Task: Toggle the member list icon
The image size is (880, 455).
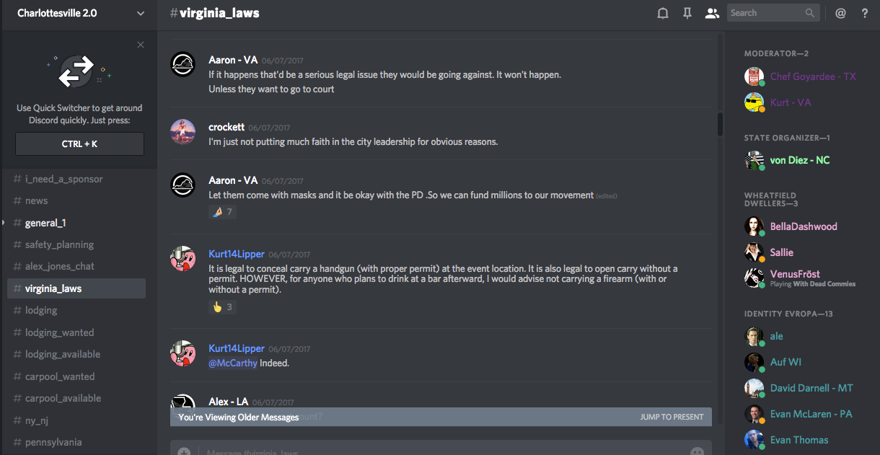Action: pos(712,13)
